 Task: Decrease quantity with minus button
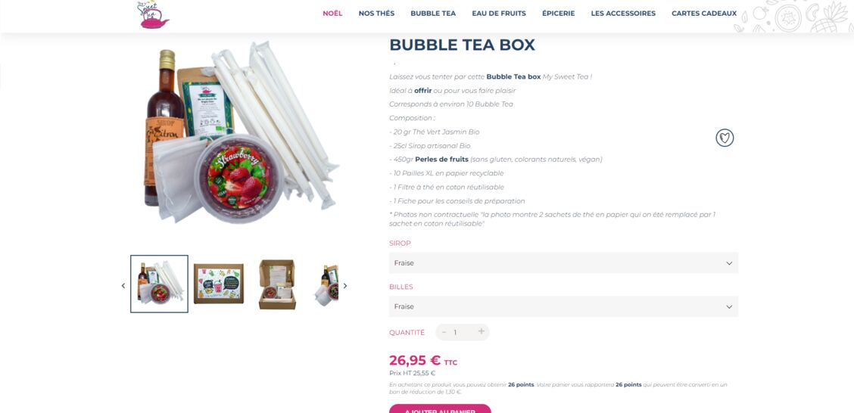pyautogui.click(x=444, y=332)
